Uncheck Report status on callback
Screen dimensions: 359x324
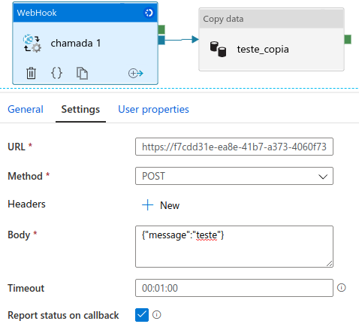pos(142,315)
